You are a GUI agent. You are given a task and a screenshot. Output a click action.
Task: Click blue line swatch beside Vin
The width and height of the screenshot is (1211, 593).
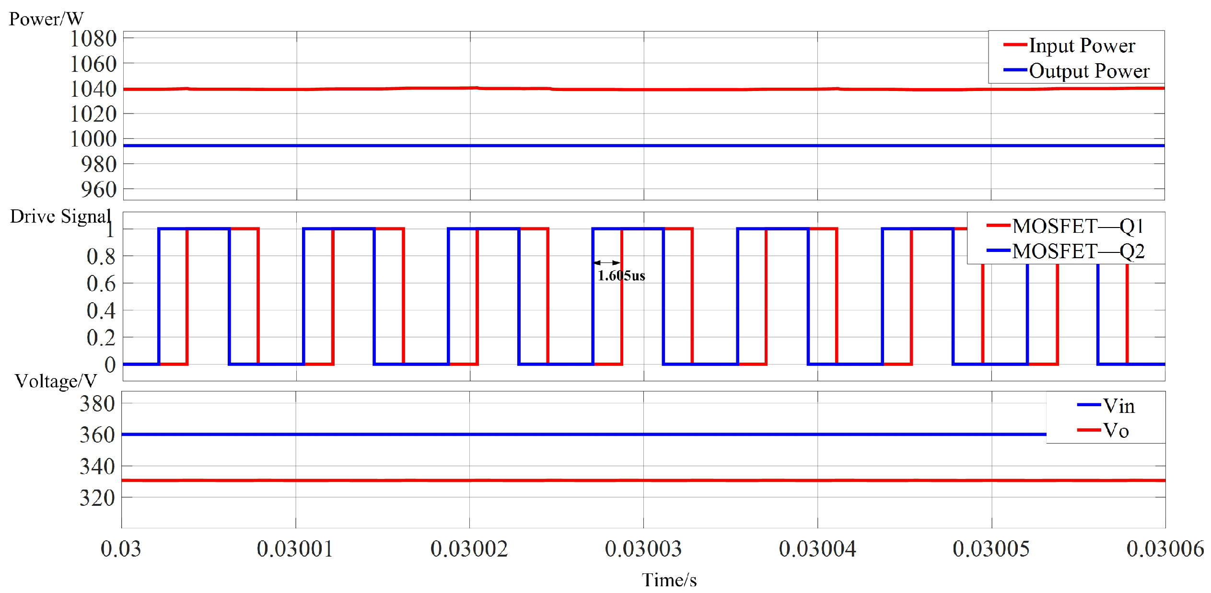coord(1088,405)
